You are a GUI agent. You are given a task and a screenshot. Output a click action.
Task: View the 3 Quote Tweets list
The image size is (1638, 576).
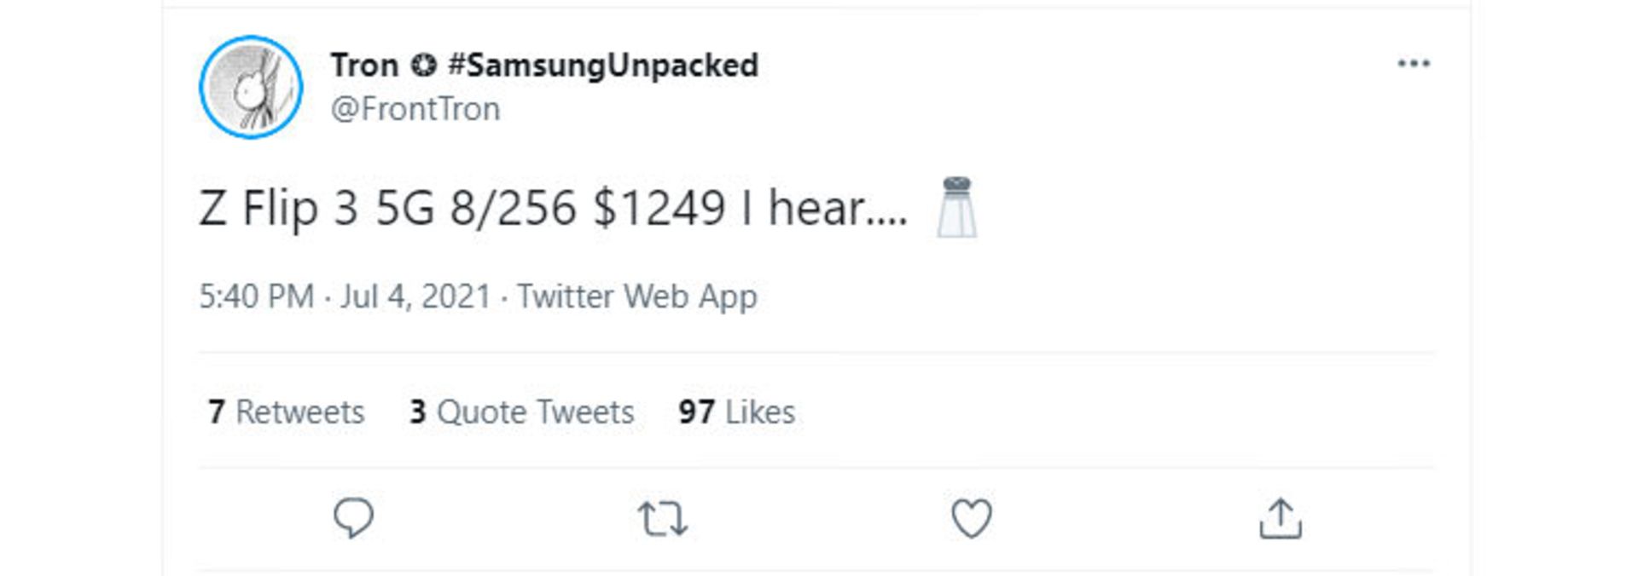[522, 412]
